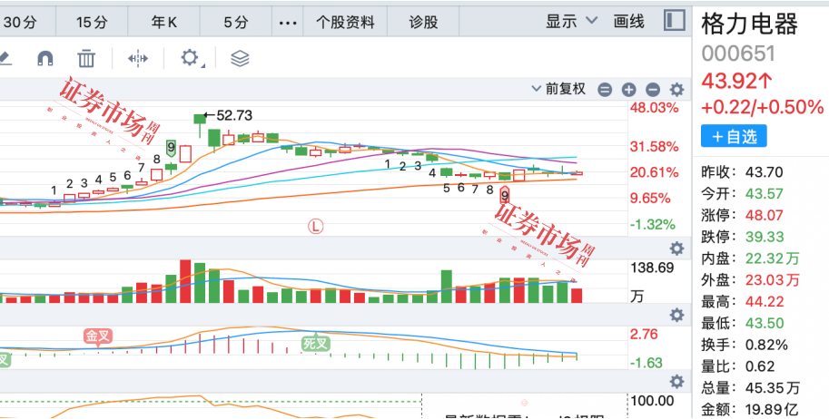
Task: Click the 金额 value 19.89亿
Action: coord(773,409)
